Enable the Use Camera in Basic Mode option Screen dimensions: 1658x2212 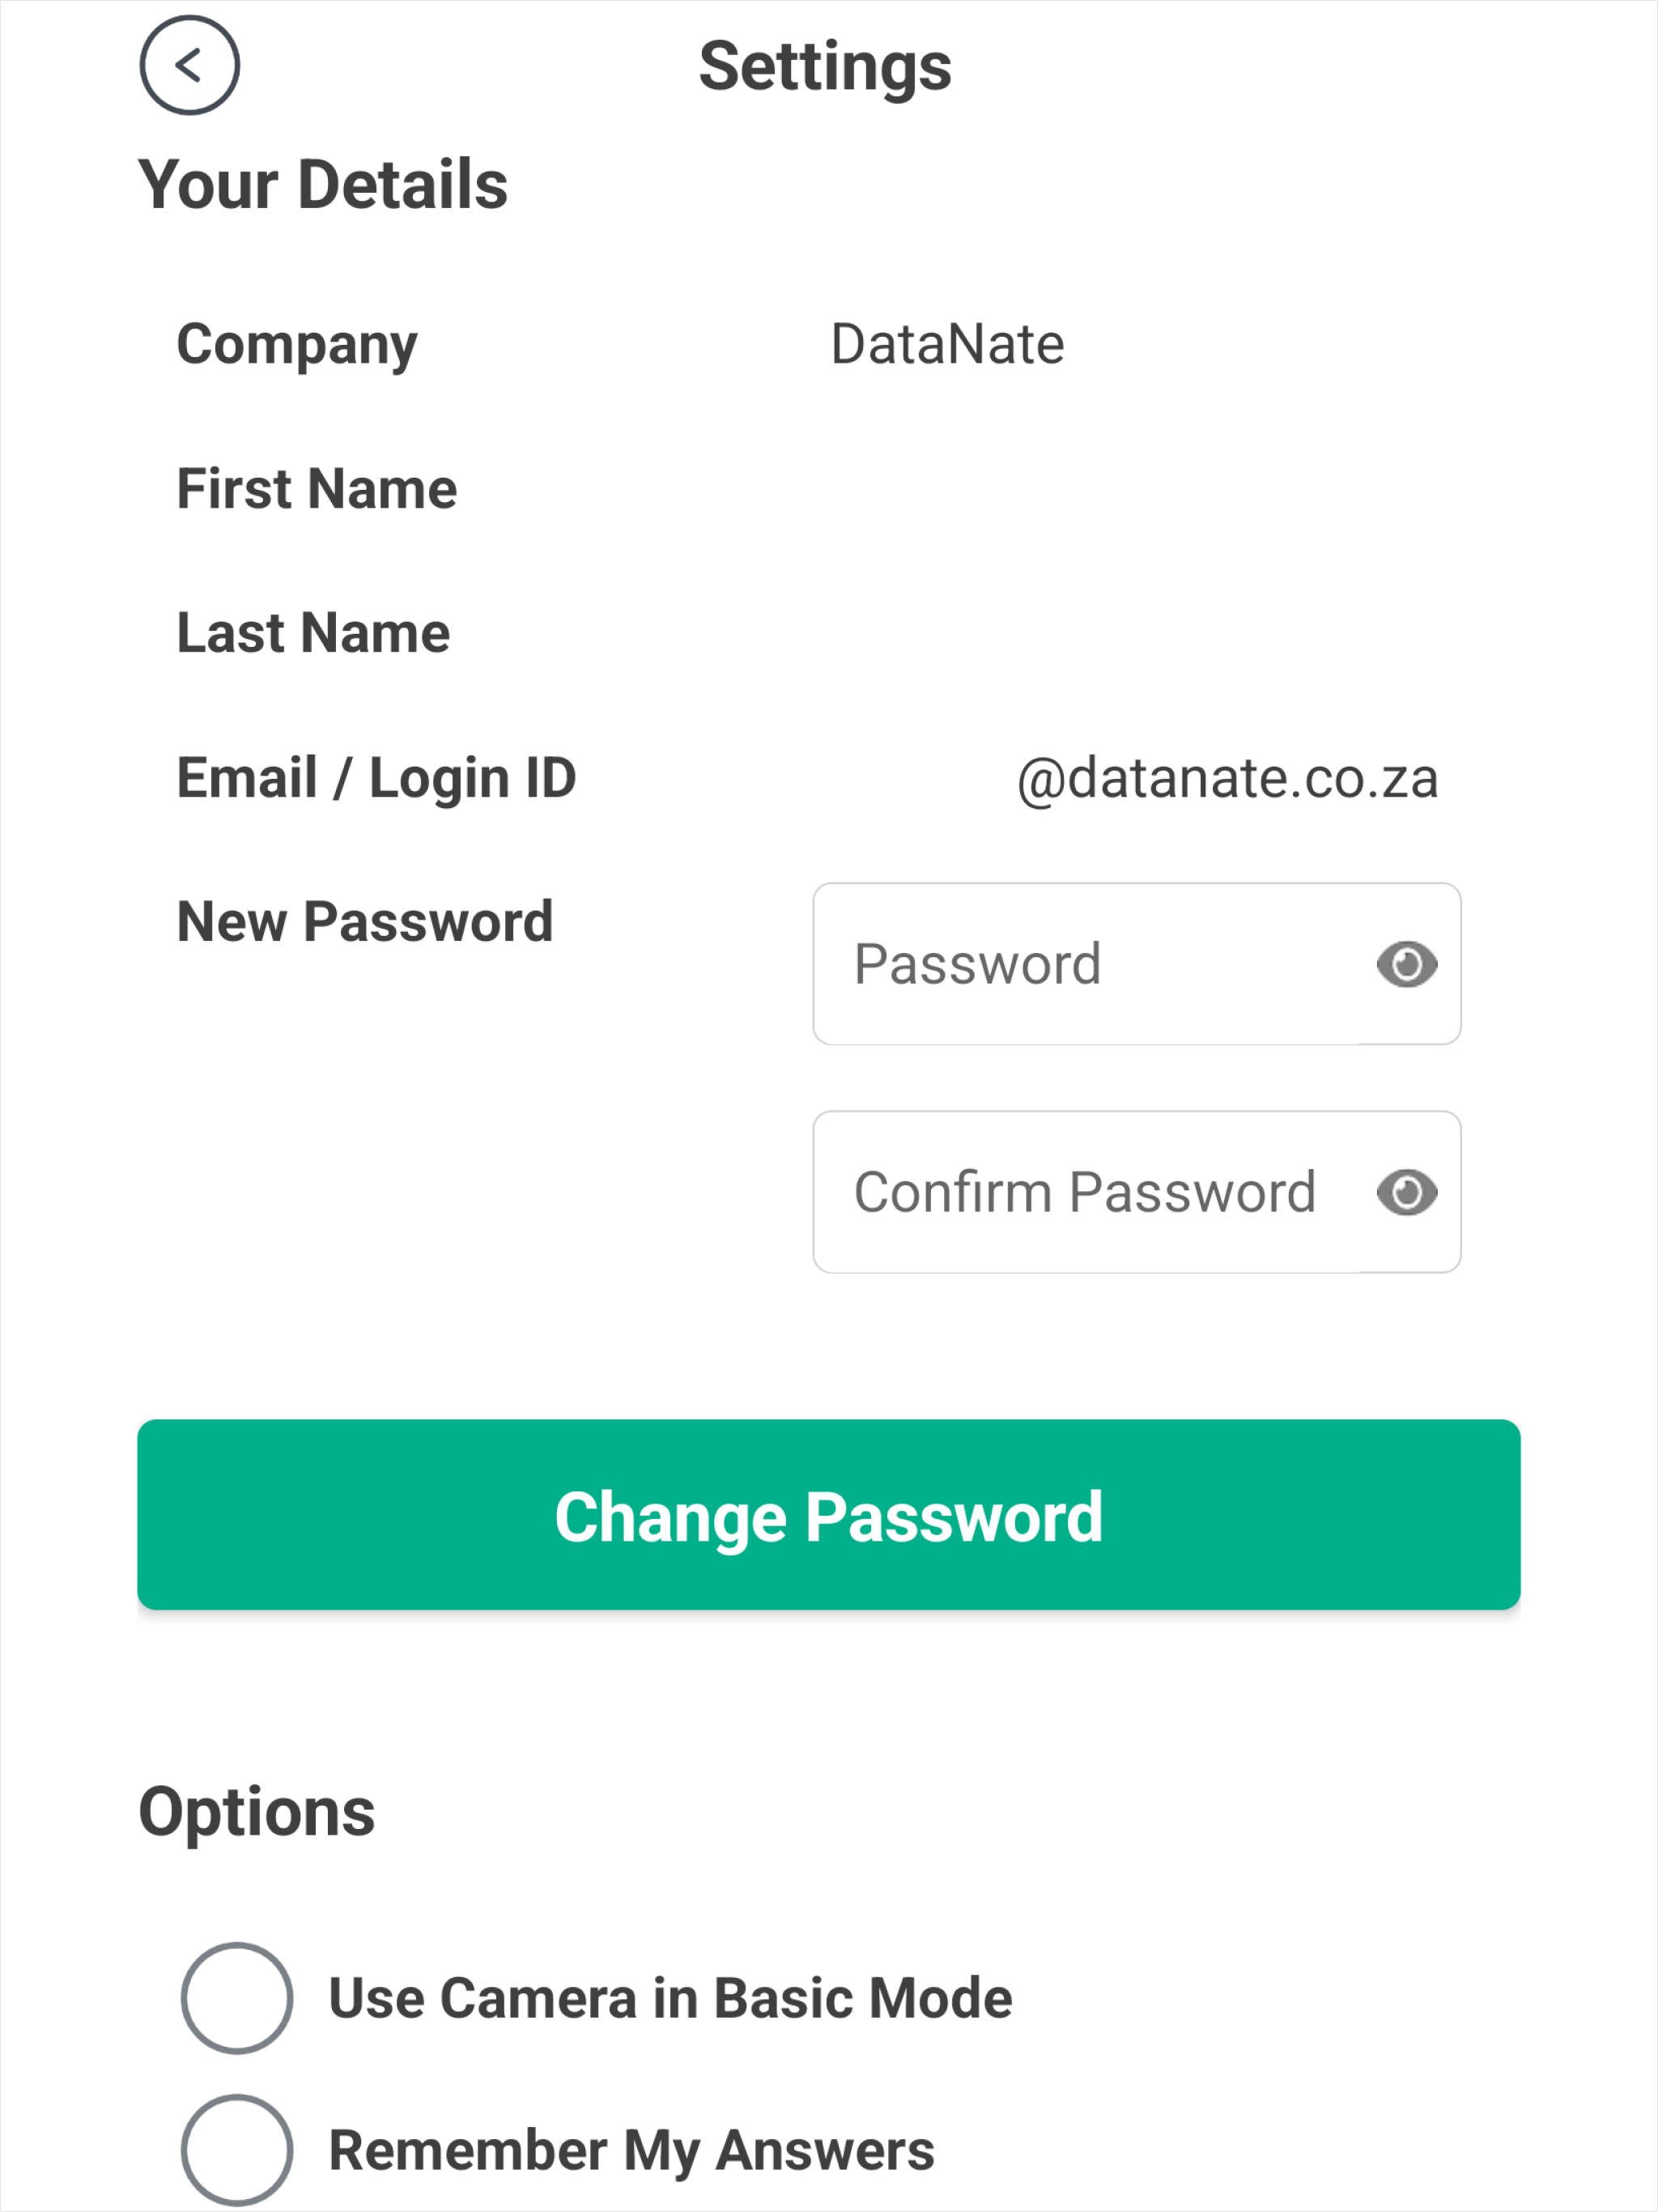click(237, 1998)
